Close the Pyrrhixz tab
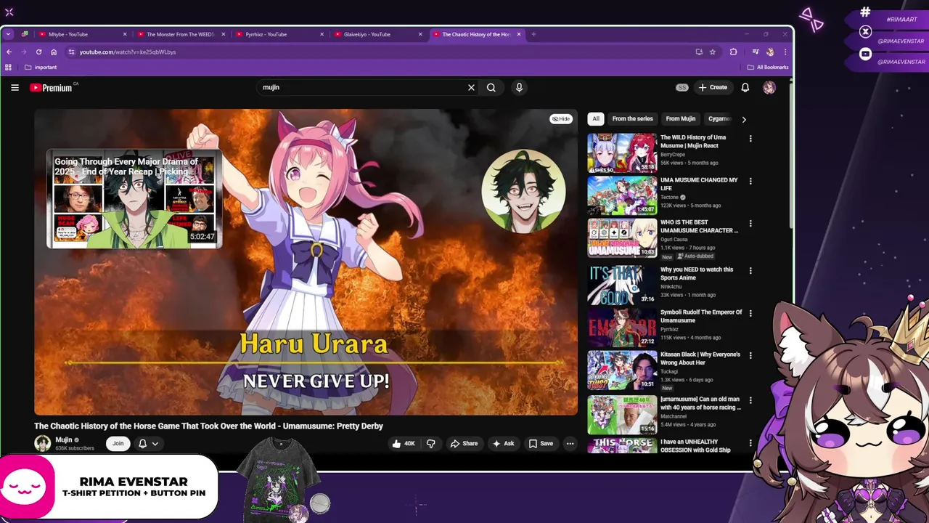Screen dimensions: 929x523 click(x=322, y=34)
